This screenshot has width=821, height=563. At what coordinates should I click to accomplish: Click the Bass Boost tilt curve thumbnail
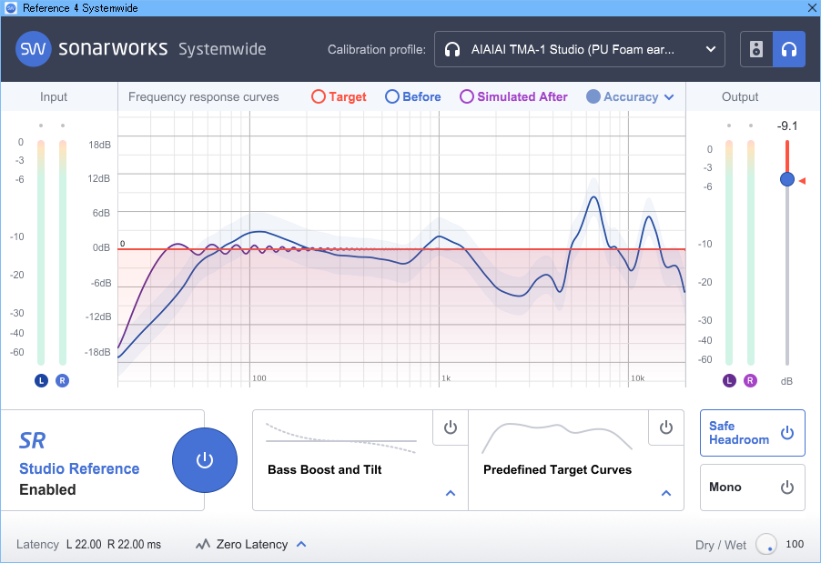[340, 438]
